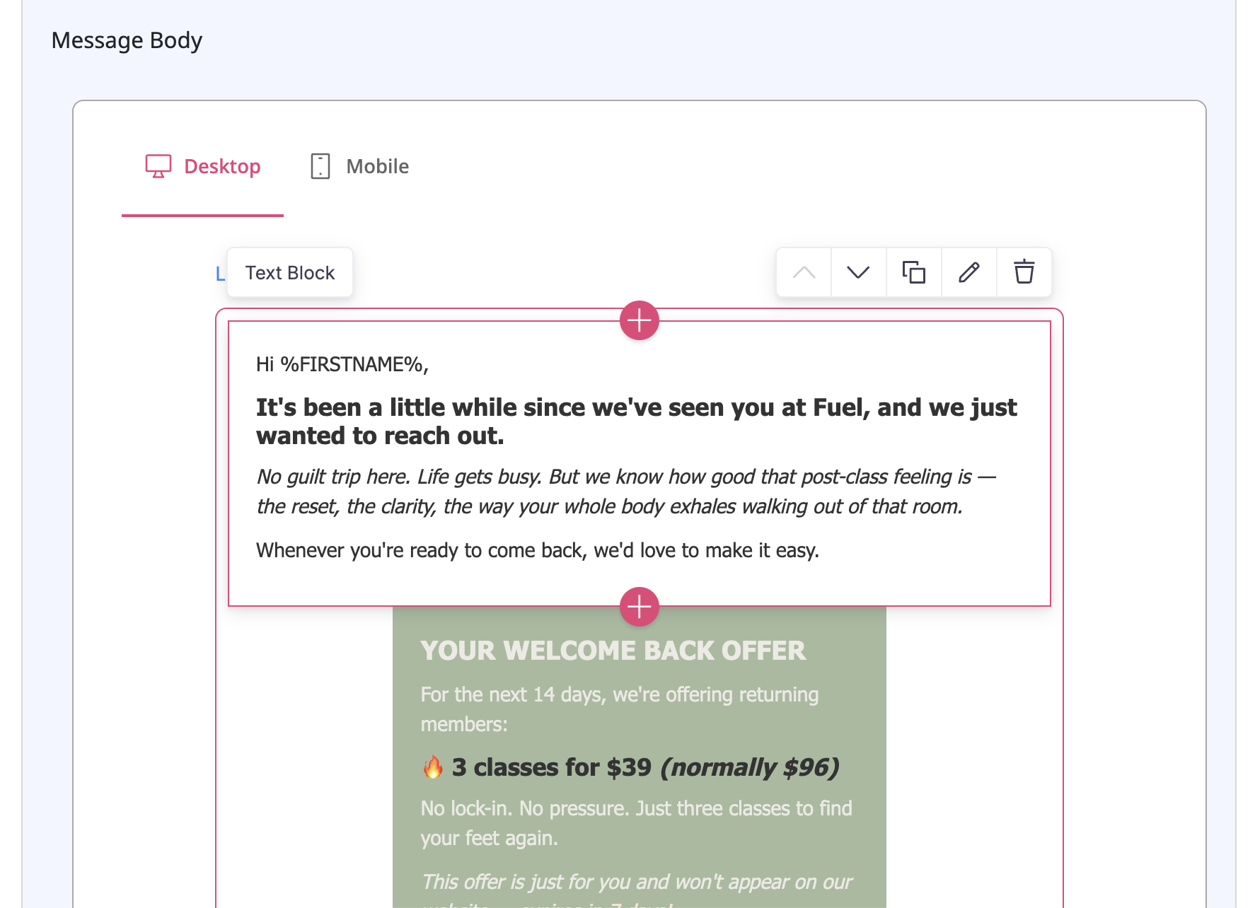Click the Message Body section heading
Image resolution: width=1255 pixels, height=908 pixels.
[127, 40]
